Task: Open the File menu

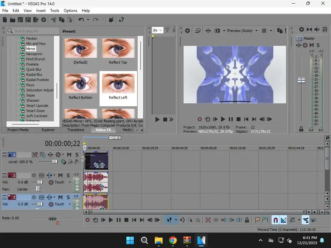Action: click(5, 11)
